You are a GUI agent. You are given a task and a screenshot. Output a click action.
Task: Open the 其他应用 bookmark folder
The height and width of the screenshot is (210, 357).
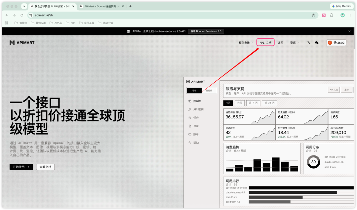pyautogui.click(x=38, y=23)
